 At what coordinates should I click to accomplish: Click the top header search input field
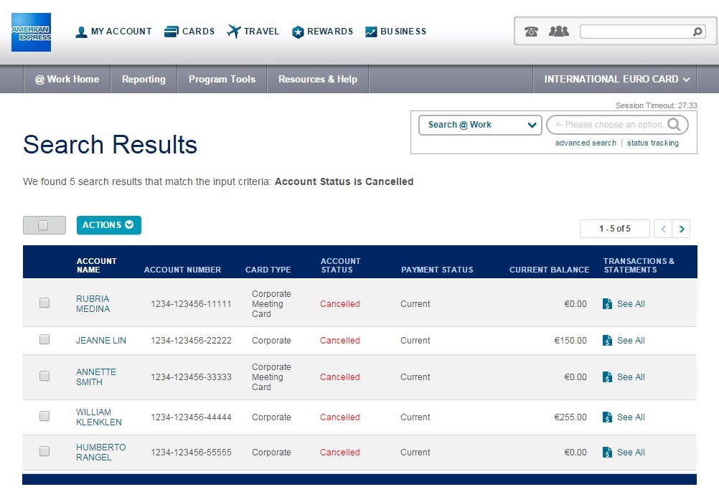click(635, 32)
